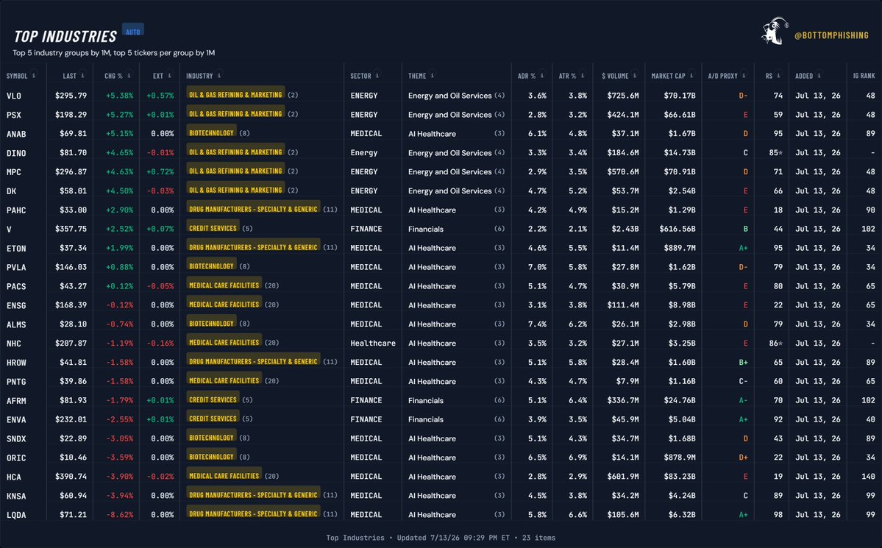
Task: Select the HROW ticker symbol
Action: (x=16, y=363)
